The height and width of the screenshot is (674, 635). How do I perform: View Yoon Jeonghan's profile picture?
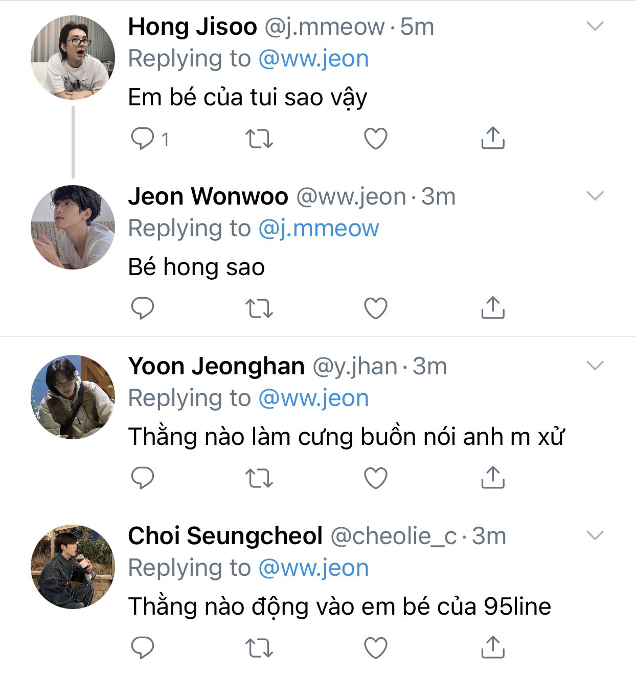tap(73, 397)
